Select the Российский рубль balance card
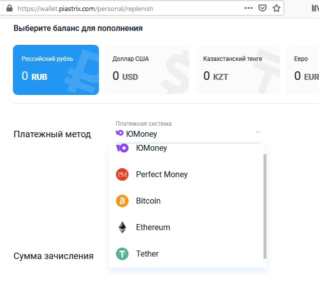The width and height of the screenshot is (319, 286). click(56, 70)
